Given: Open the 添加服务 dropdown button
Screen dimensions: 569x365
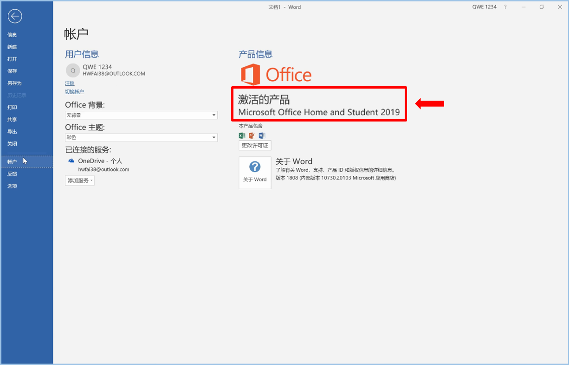Looking at the screenshot, I should (x=80, y=180).
